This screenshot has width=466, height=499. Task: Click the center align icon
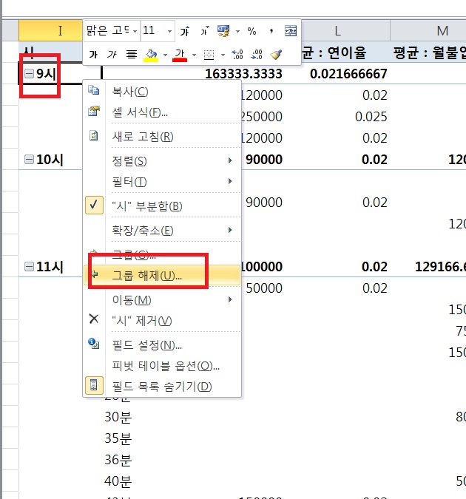132,55
